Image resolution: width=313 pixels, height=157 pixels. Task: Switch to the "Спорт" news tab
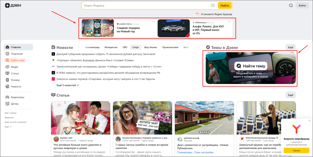(135, 47)
